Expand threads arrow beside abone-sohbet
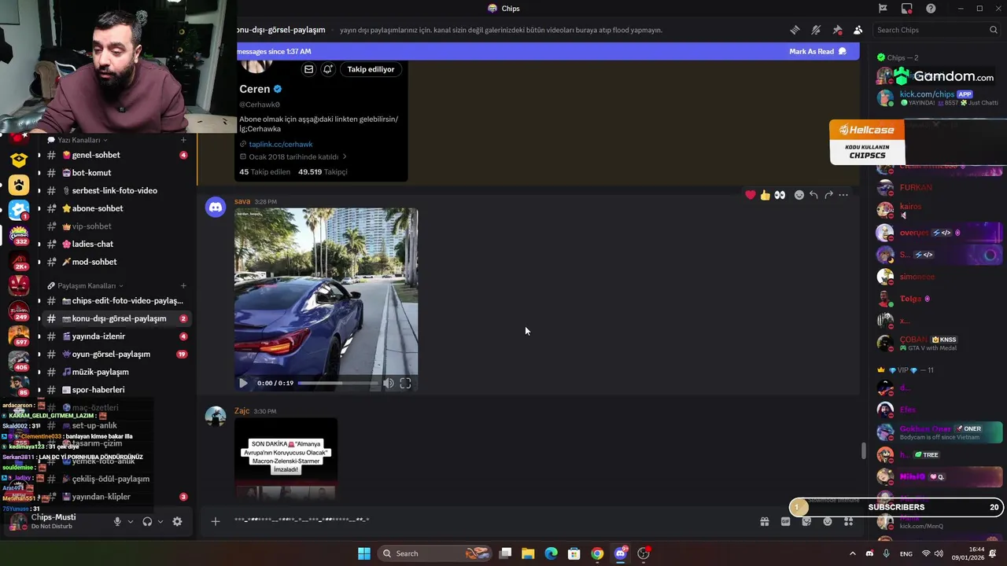 point(39,209)
